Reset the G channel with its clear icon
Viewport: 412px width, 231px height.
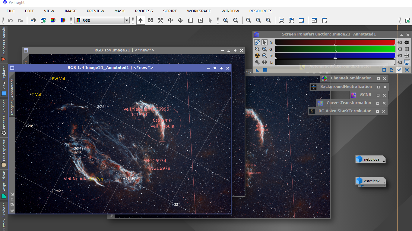tap(400, 49)
